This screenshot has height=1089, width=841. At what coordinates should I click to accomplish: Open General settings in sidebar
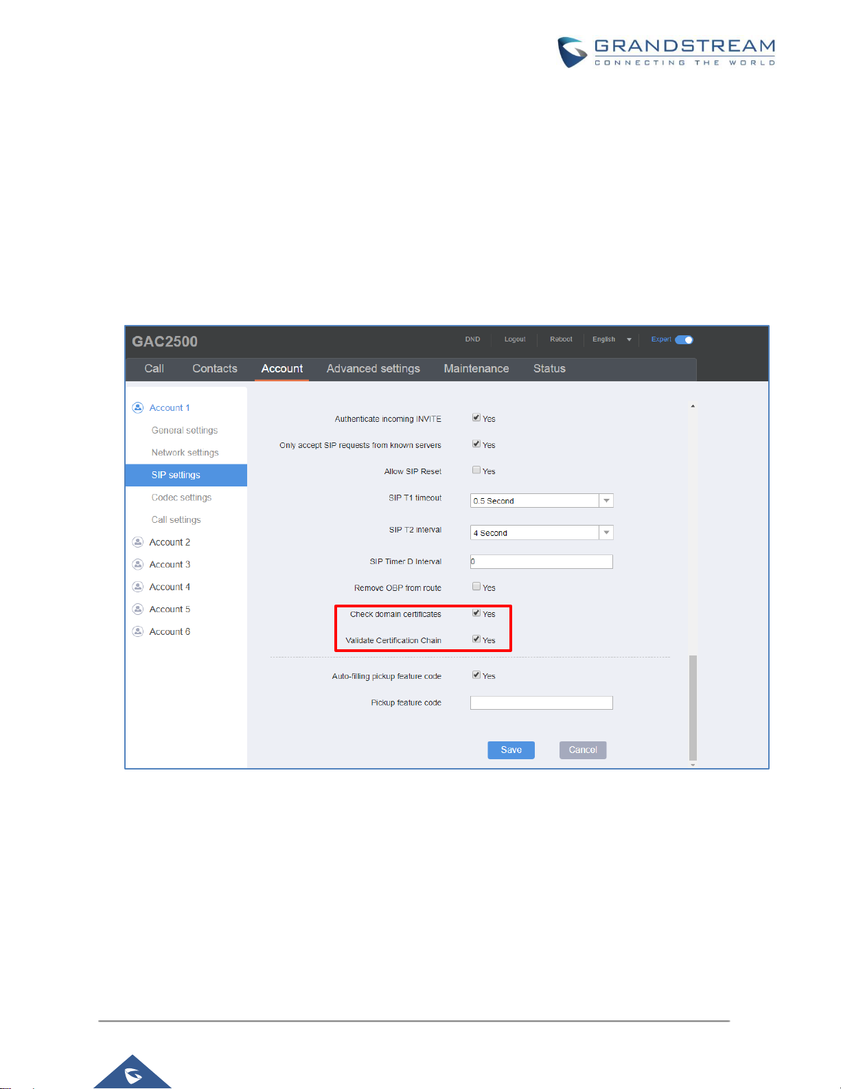[185, 430]
